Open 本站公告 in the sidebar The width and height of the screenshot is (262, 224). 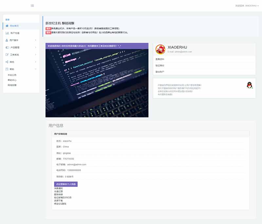coord(12,75)
